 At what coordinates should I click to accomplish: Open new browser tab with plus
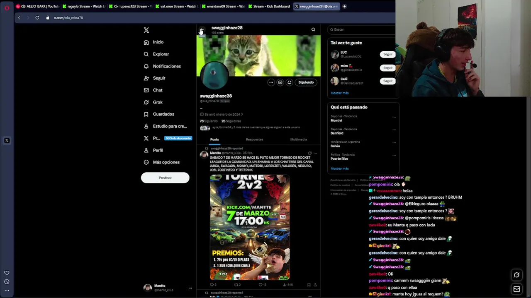[x=344, y=6]
